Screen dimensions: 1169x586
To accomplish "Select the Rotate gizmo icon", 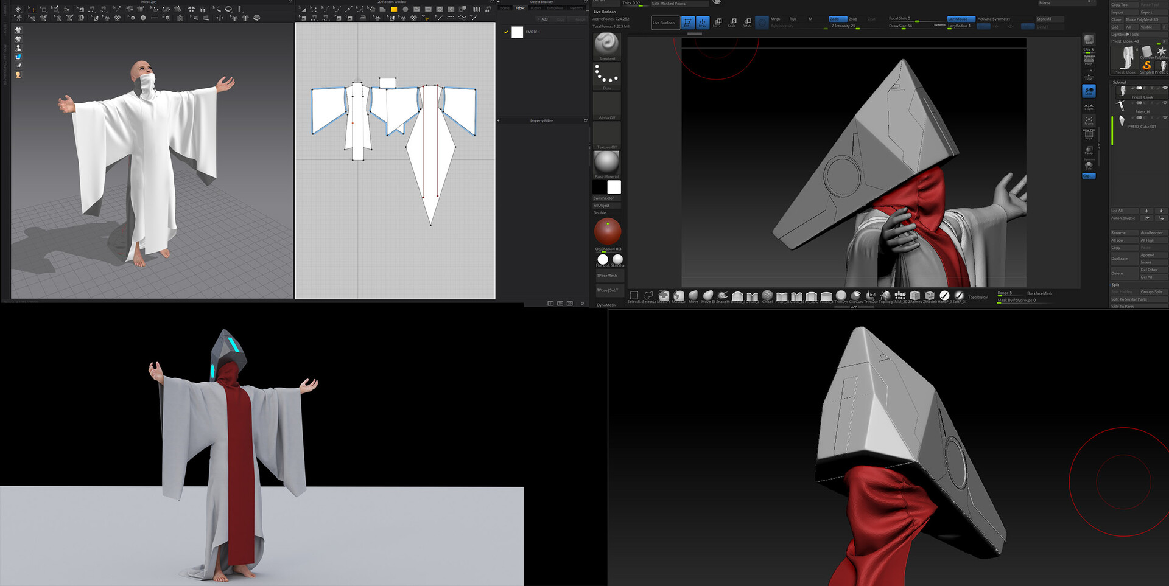I will 747,23.
